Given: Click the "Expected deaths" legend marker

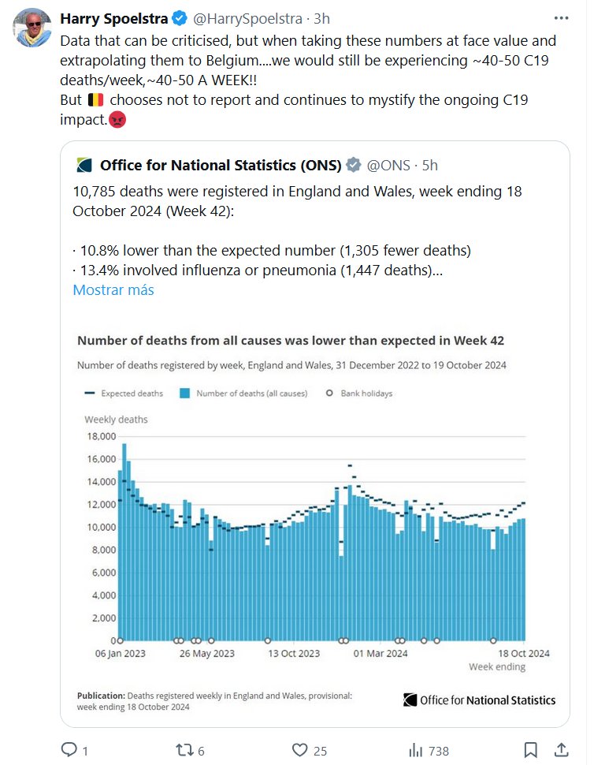Looking at the screenshot, I should [x=90, y=393].
